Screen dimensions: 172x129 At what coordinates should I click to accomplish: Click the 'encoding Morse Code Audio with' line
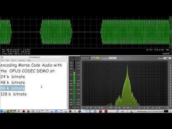(x=31, y=65)
